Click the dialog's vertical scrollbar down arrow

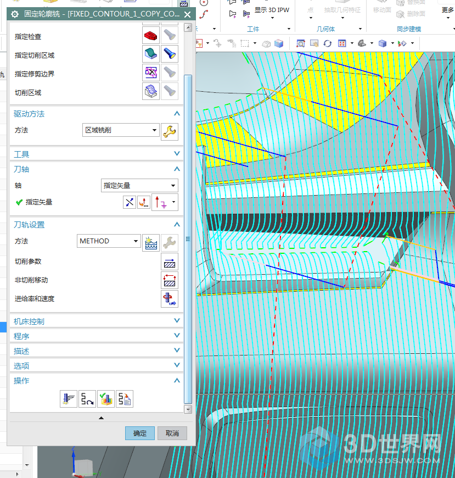(189, 409)
